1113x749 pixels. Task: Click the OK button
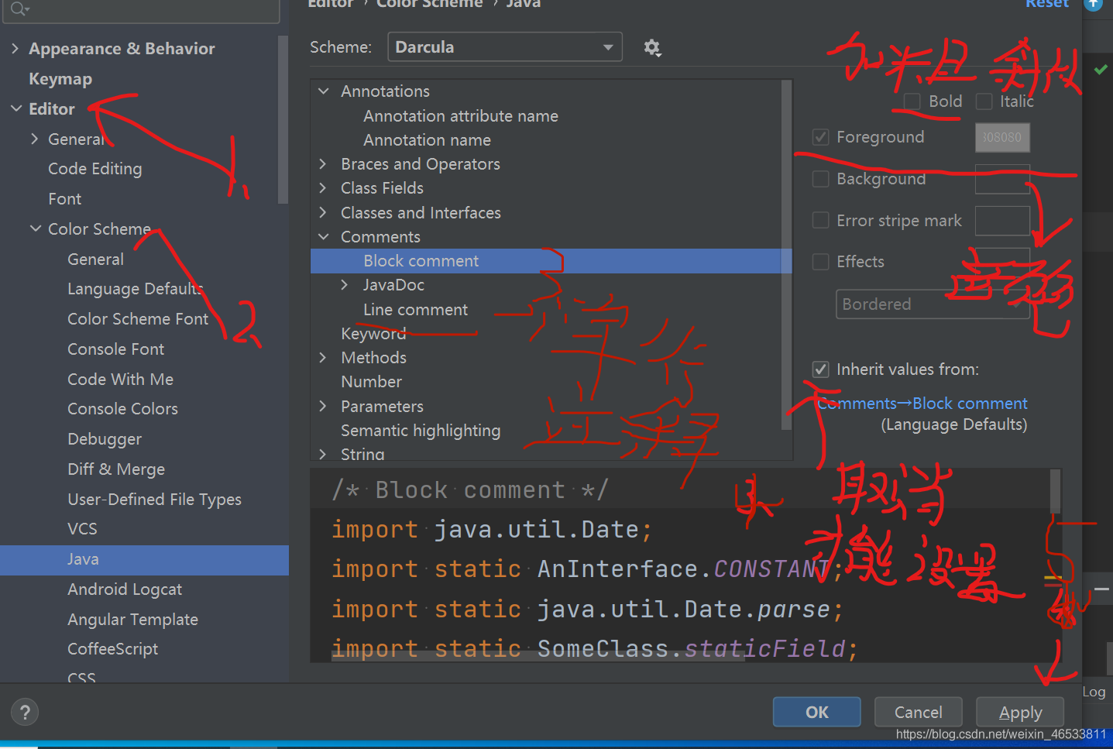(x=816, y=712)
